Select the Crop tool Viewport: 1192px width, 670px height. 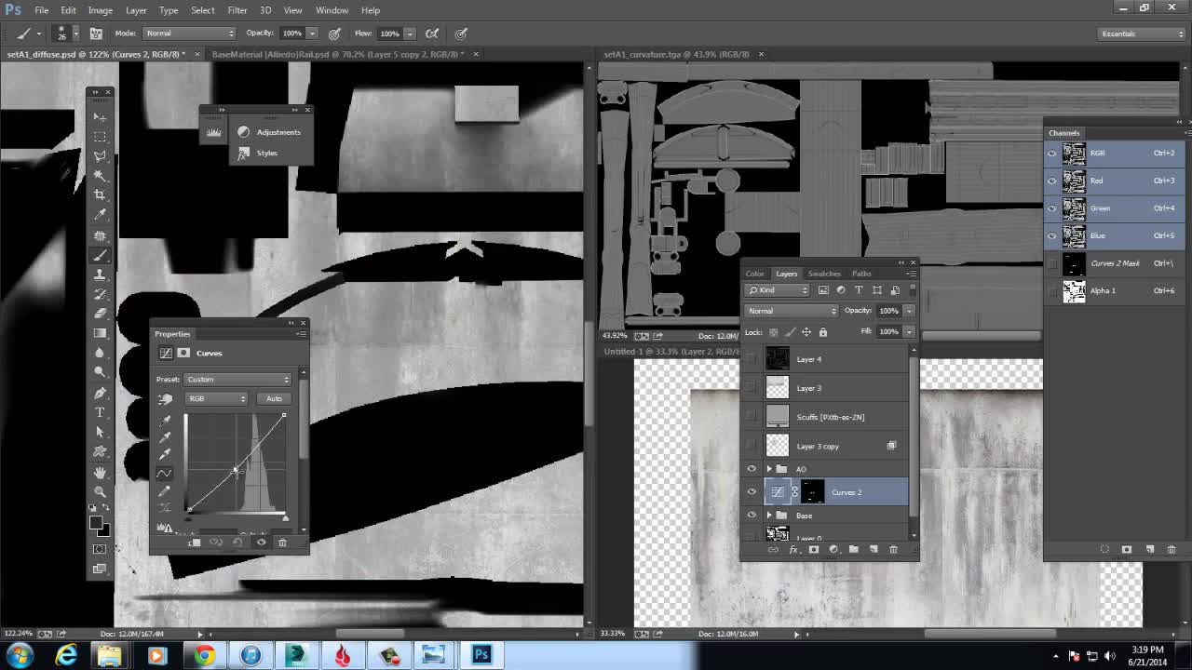click(100, 195)
